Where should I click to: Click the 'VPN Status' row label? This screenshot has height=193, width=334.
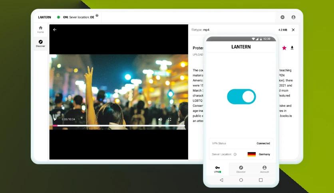[x=219, y=144]
